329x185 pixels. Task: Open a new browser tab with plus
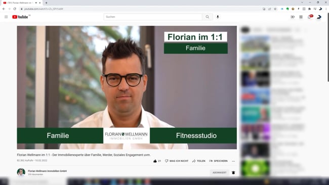point(46,3)
